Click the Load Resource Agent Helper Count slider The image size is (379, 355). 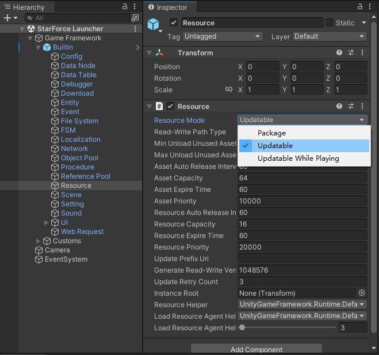click(x=288, y=328)
